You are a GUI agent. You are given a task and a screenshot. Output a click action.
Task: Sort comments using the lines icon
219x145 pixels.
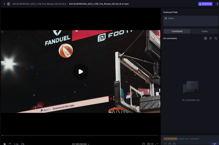point(211,38)
